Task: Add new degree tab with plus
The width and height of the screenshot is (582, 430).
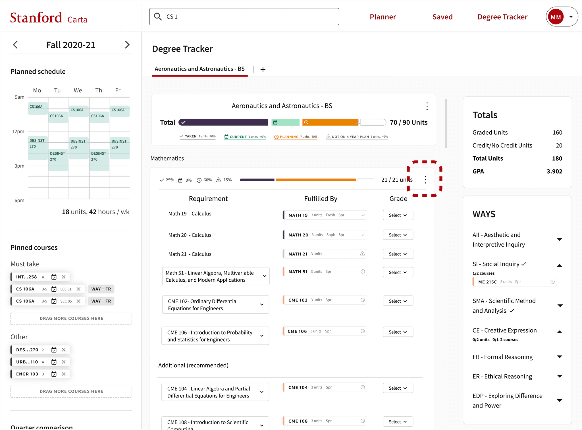Action: (263, 69)
